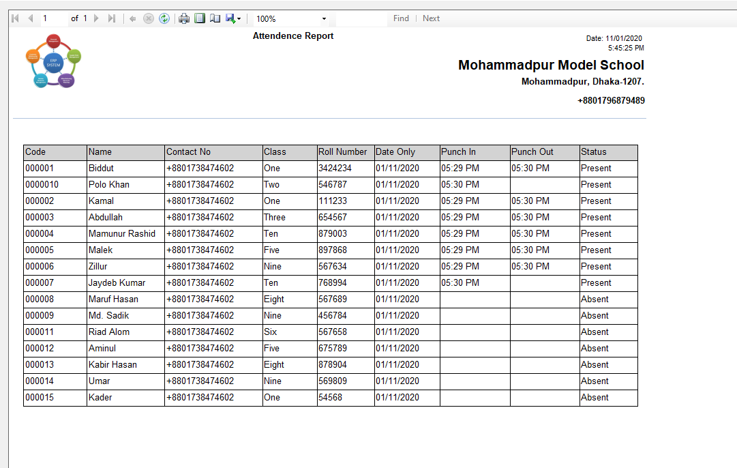Click the Class column header

click(290, 152)
